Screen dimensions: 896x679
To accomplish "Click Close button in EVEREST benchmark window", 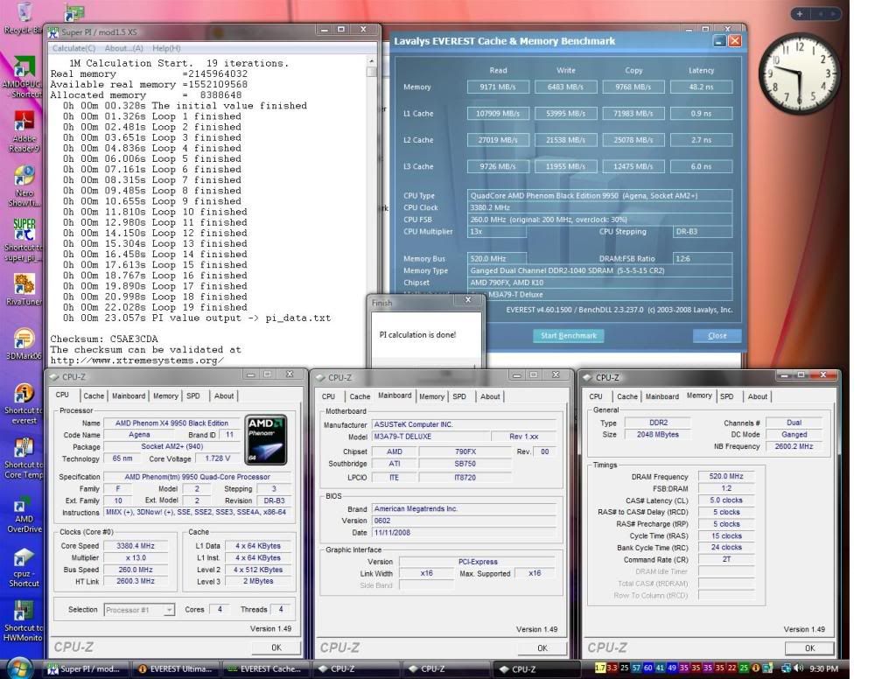I will [717, 335].
